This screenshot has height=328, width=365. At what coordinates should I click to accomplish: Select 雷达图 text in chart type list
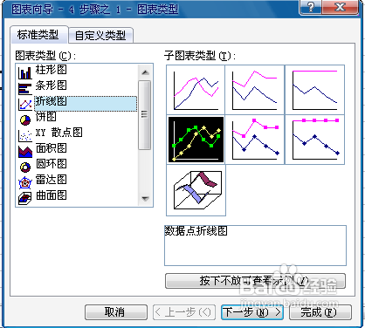coord(51,180)
